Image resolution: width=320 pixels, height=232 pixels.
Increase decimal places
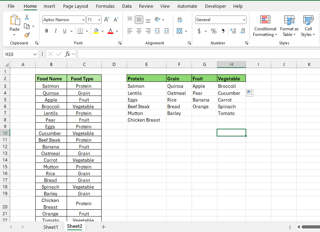click(x=233, y=31)
